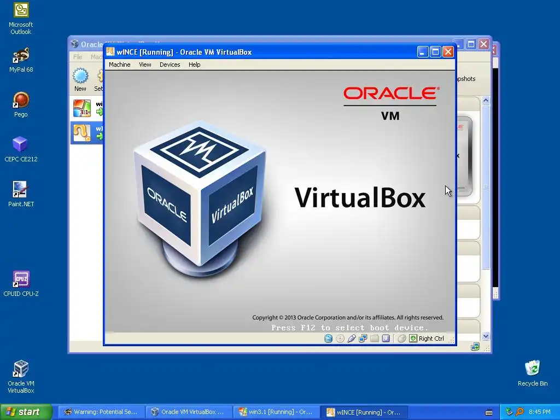Select MyPal 68 desktop shortcut
The height and width of the screenshot is (420, 560).
[21, 60]
